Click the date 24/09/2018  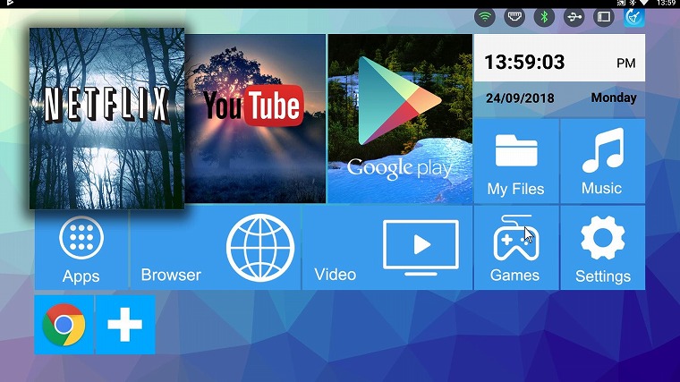(520, 98)
